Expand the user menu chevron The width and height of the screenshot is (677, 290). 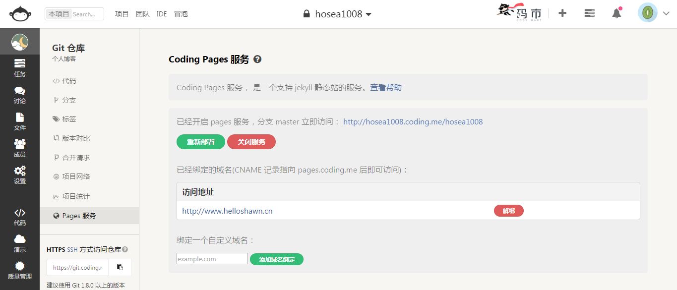click(666, 14)
